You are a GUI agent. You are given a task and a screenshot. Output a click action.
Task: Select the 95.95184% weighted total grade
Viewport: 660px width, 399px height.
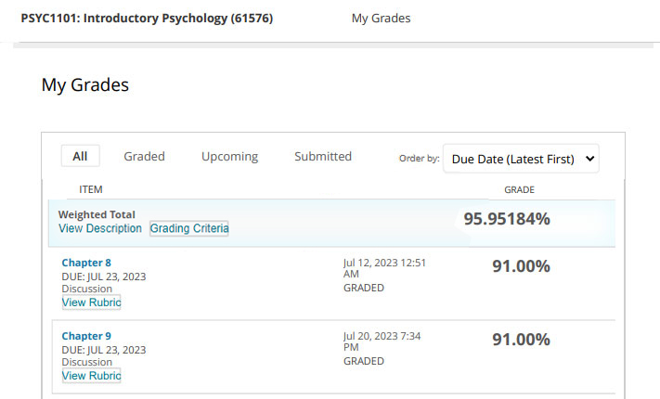(x=507, y=219)
